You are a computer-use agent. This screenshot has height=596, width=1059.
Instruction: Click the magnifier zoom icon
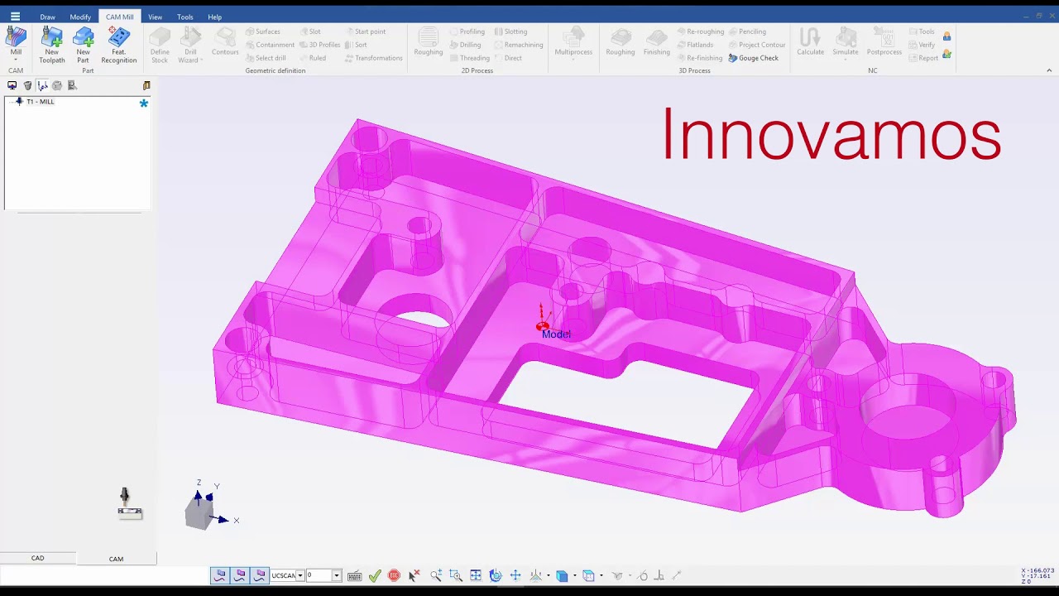click(436, 575)
